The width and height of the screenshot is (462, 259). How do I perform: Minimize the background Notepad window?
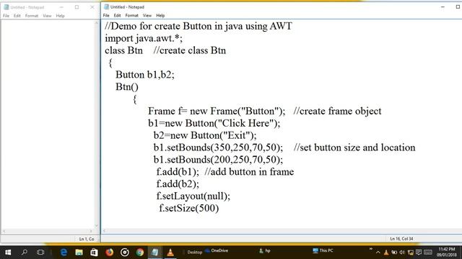pyautogui.click(x=61, y=7)
